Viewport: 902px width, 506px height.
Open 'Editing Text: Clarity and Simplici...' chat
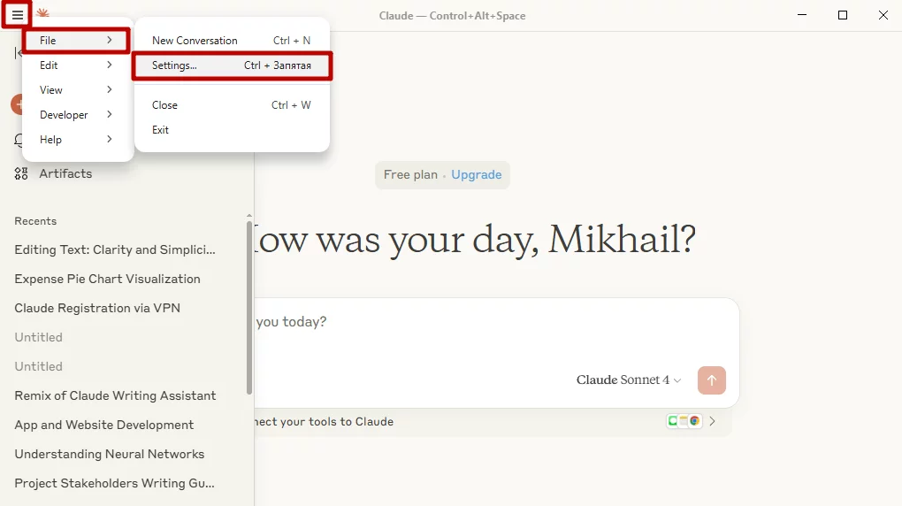[x=115, y=249]
